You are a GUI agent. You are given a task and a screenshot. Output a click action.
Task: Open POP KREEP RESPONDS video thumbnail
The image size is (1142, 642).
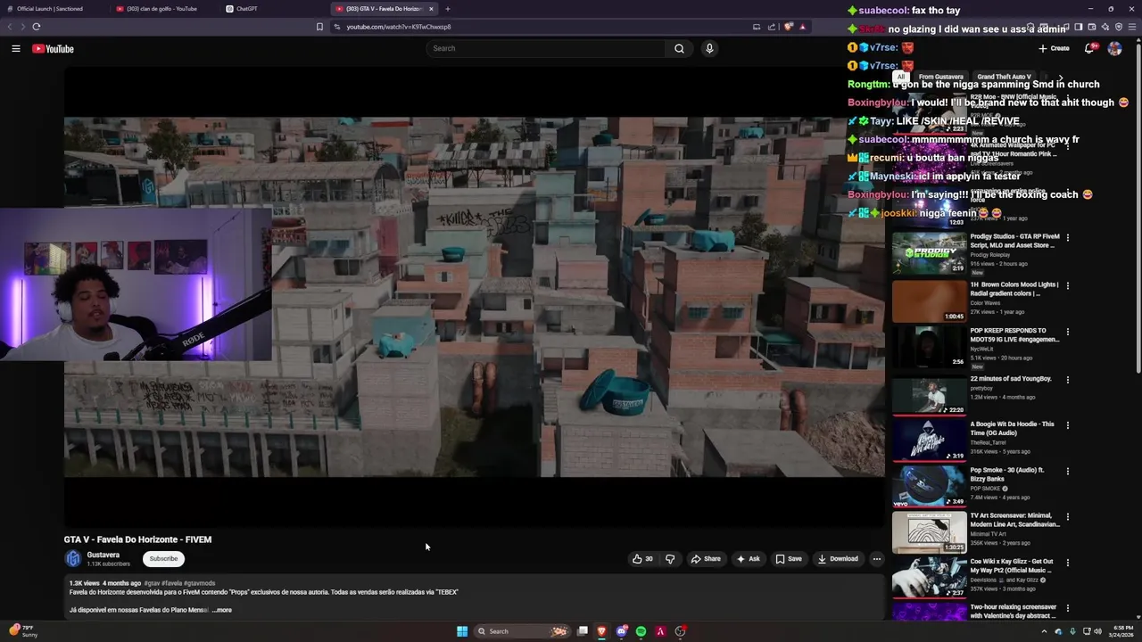pyautogui.click(x=929, y=347)
